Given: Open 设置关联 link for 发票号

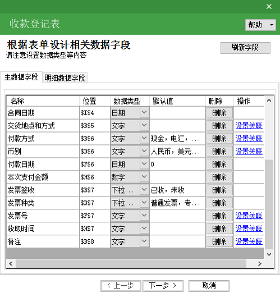Looking at the screenshot, I should [x=249, y=216].
